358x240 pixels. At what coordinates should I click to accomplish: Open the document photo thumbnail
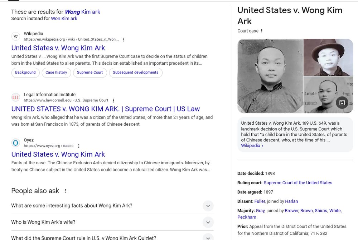pyautogui.click(x=328, y=95)
